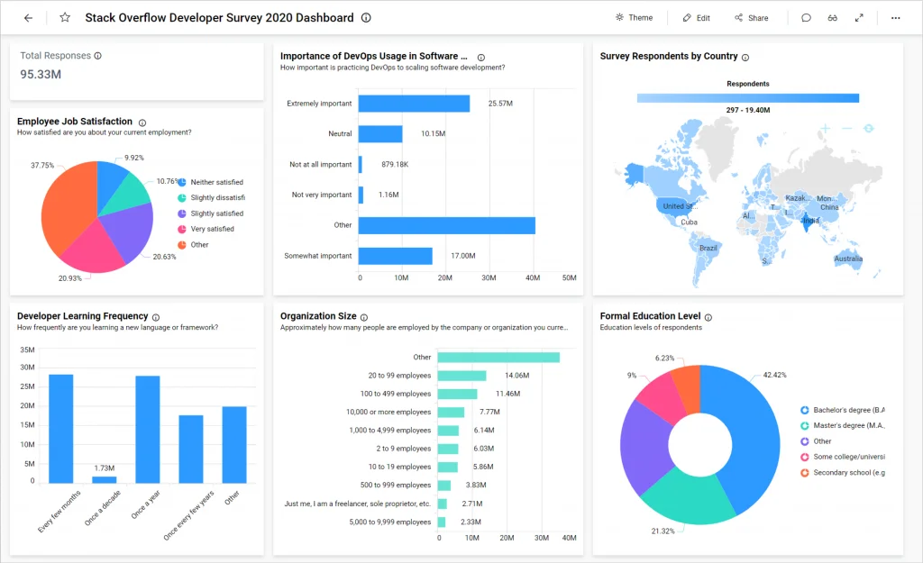The image size is (923, 563).
Task: Enter full screen with the expand arrows icon
Action: [858, 17]
